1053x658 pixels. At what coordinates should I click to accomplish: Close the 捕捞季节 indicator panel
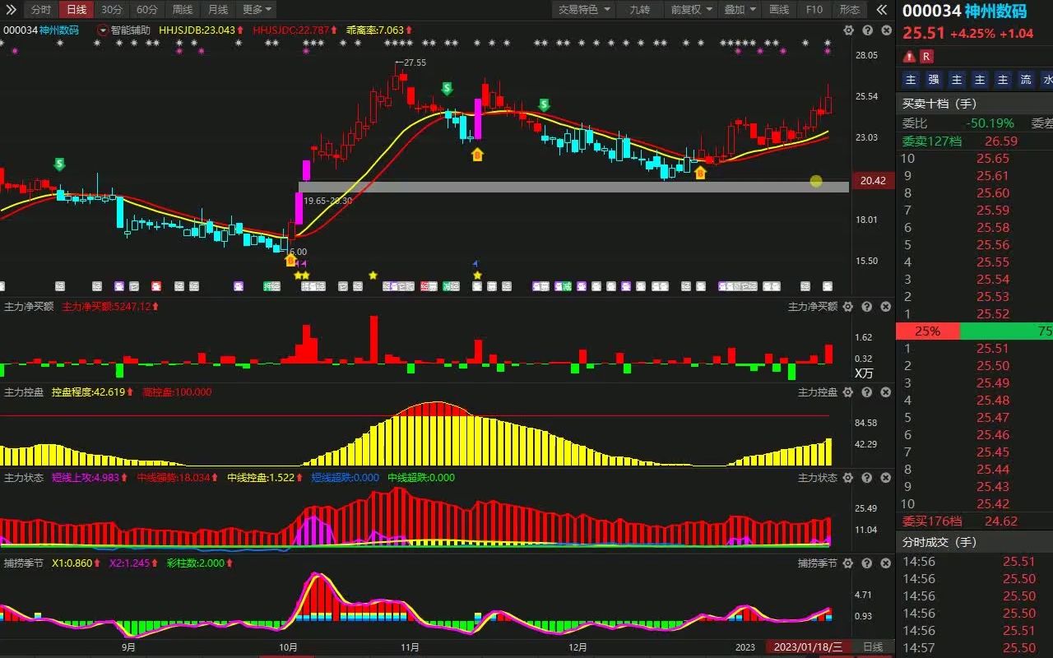pos(886,563)
